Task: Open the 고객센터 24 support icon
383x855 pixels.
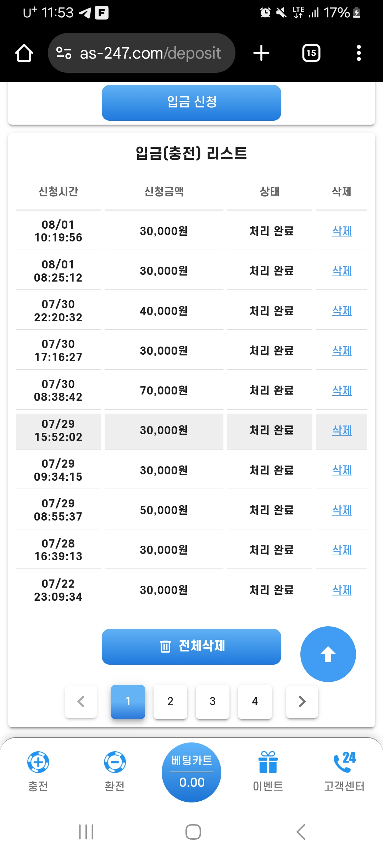Action: click(344, 762)
